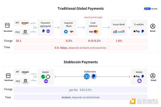The height and width of the screenshot is (107, 161).
Task: Click the PayPal stablecoin icon beside USDC
Action: pos(94,76)
